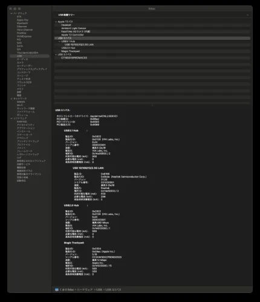Collapse the ネットワーク sidebar section
Viewport: 260px width, 302px height.
click(11, 98)
